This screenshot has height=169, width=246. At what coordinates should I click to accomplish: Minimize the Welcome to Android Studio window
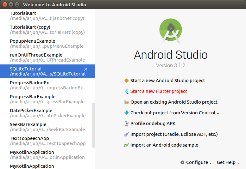(11, 4)
